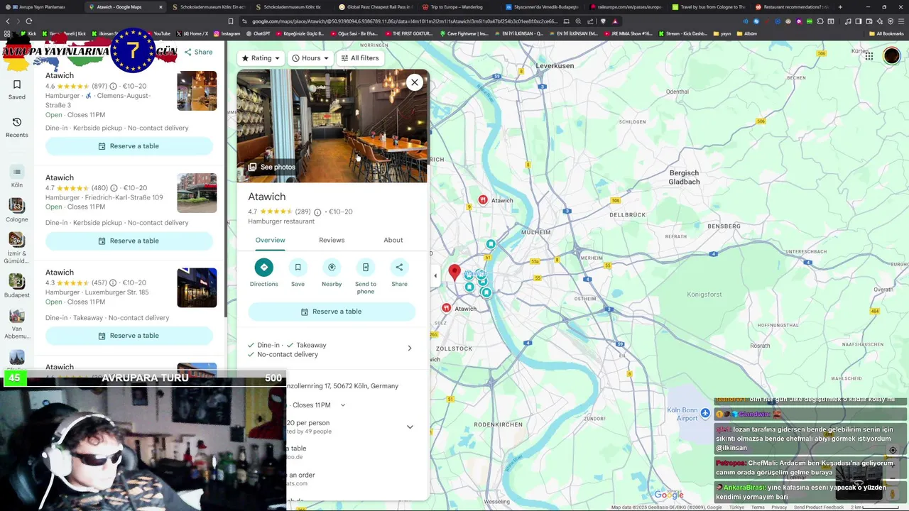
Task: Switch to Avrupa Yayın Planlaması tab
Action: click(x=41, y=7)
